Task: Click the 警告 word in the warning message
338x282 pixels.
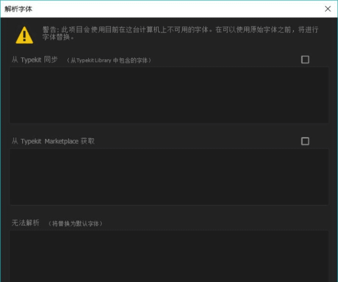Action: point(49,30)
